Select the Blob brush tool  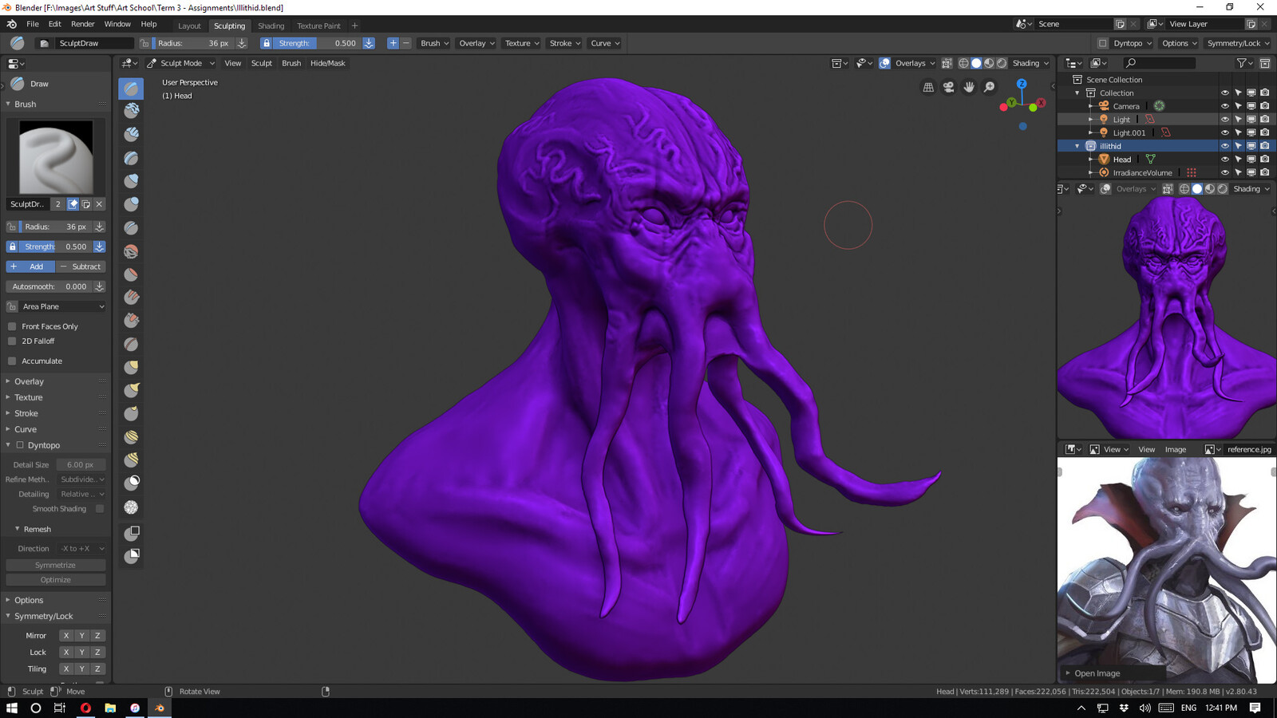tap(131, 204)
